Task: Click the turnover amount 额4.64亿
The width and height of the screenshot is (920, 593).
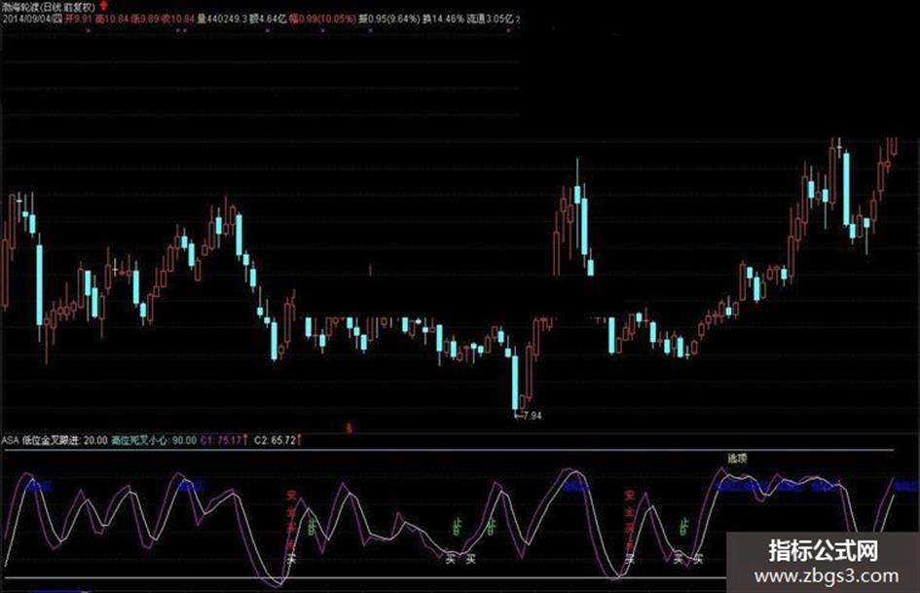Action: click(268, 19)
